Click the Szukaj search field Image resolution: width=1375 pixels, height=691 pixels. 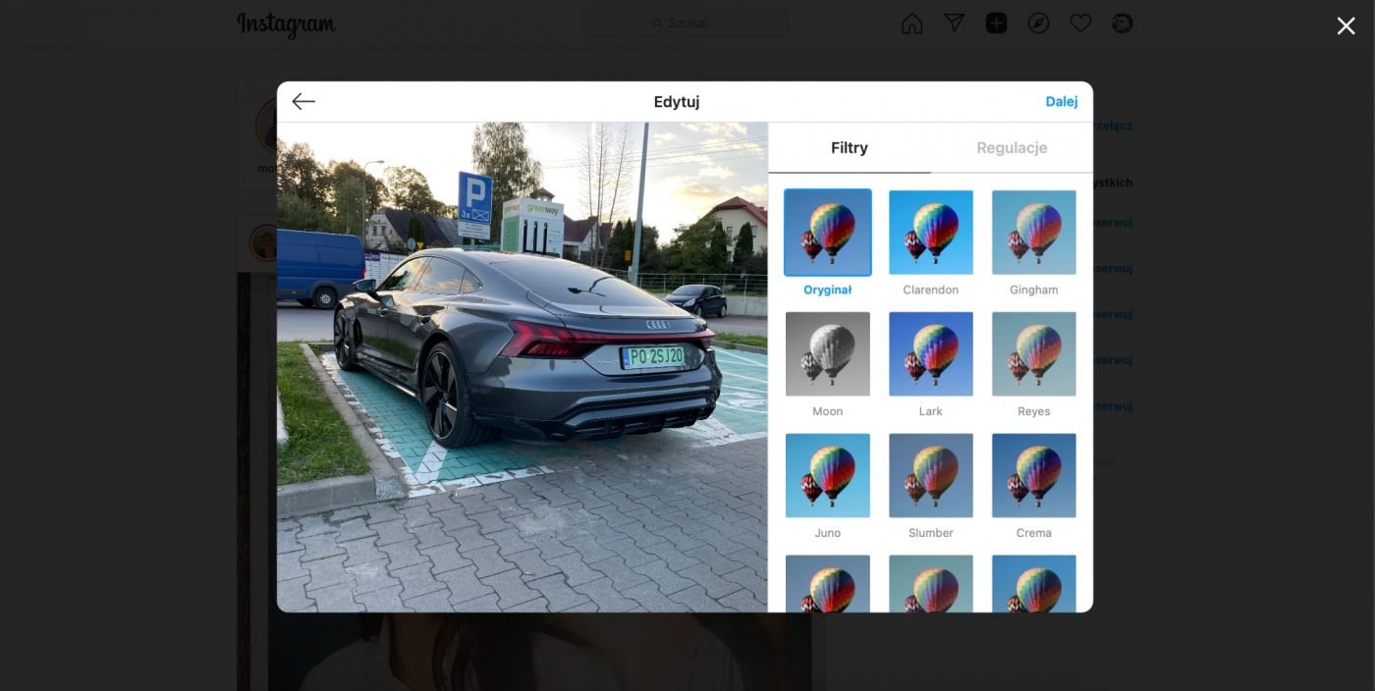point(685,24)
